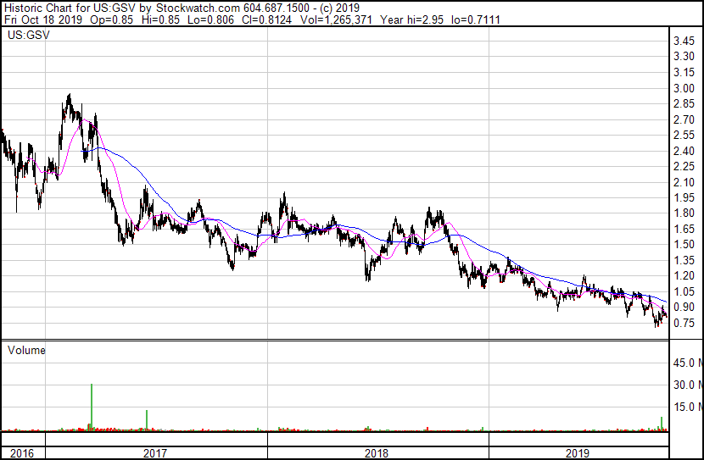Click the Lo=0.806 low price text

[x=210, y=19]
